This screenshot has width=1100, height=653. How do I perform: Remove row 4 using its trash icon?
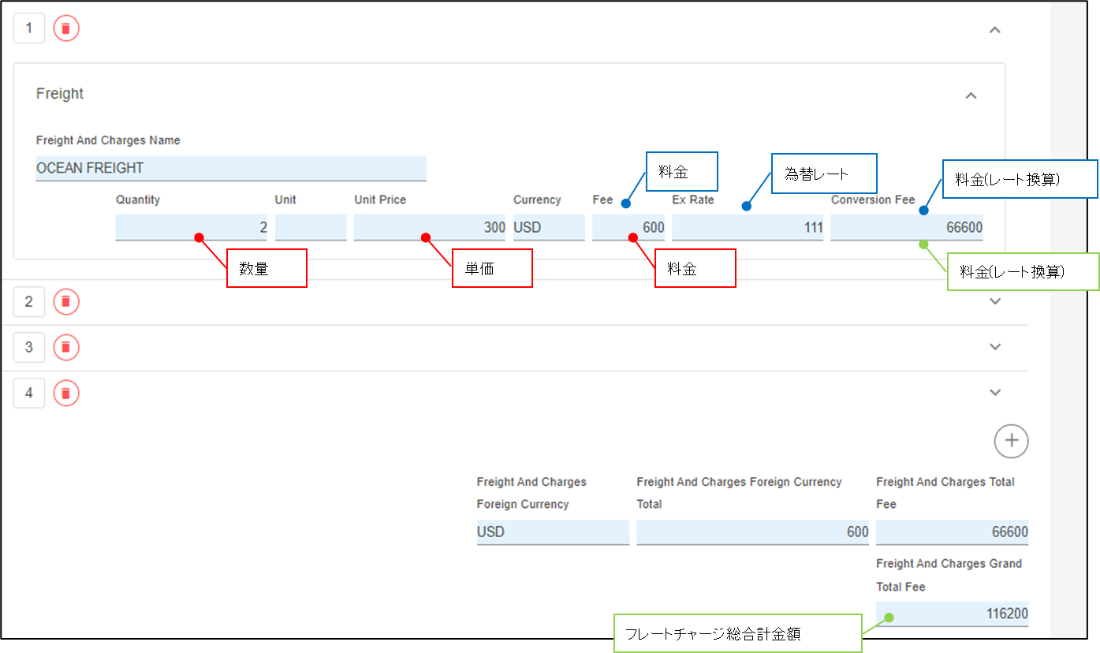66,393
